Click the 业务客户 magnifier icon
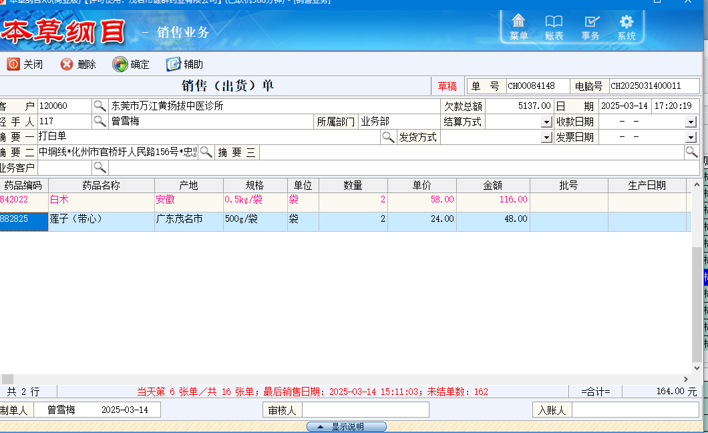Viewport: 708px width, 433px height. [100, 168]
